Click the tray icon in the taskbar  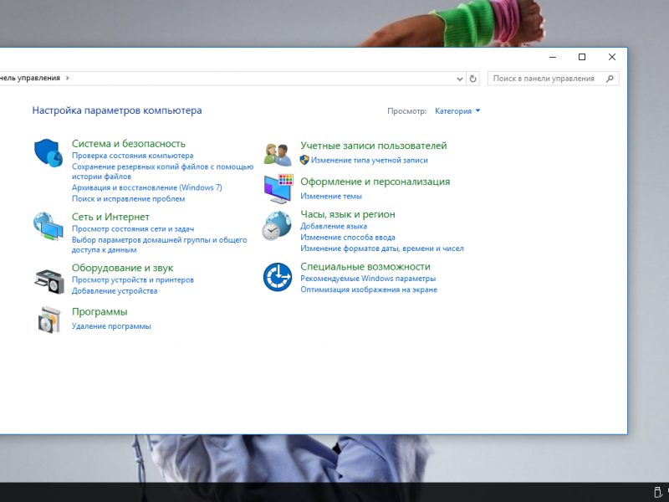(658, 492)
